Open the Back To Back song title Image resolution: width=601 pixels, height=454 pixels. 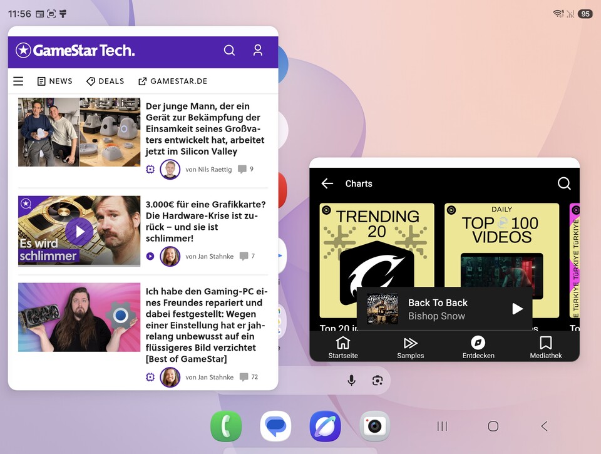click(x=438, y=302)
